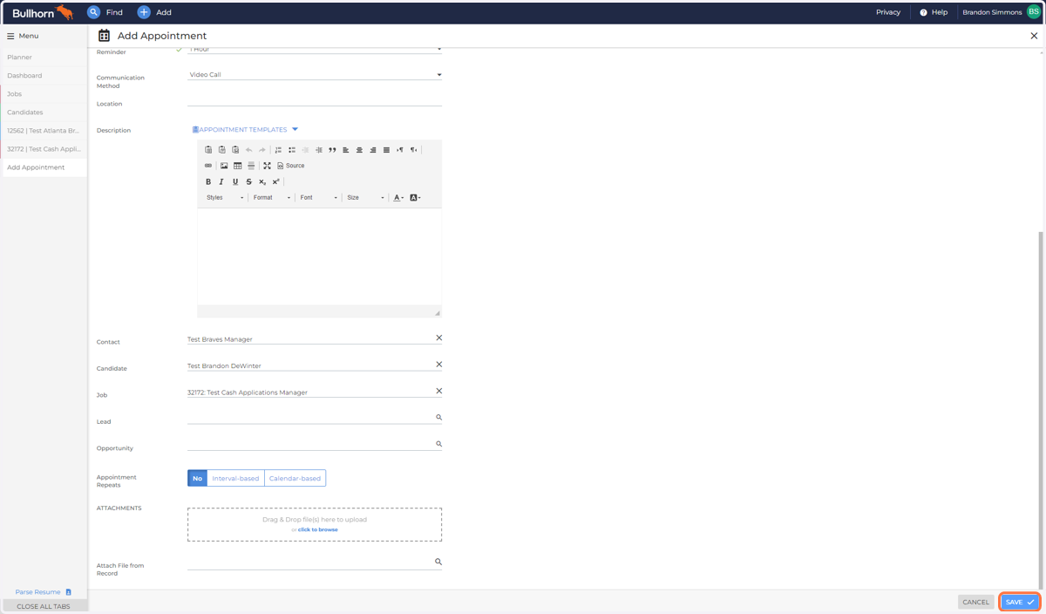This screenshot has width=1046, height=614.
Task: Align description text left
Action: click(346, 150)
